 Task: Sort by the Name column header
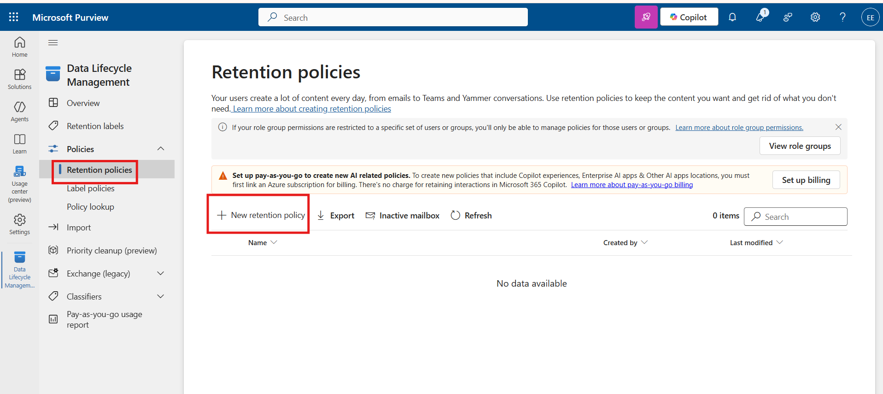[263, 242]
